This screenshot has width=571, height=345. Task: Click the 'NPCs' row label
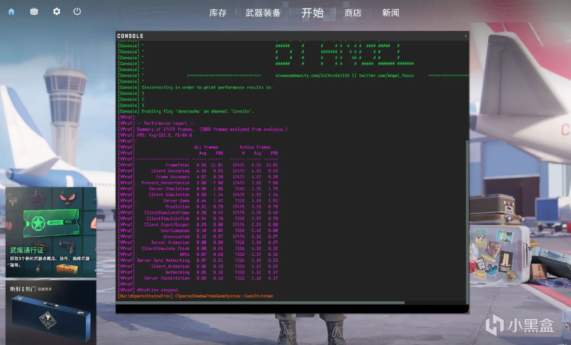tap(185, 255)
